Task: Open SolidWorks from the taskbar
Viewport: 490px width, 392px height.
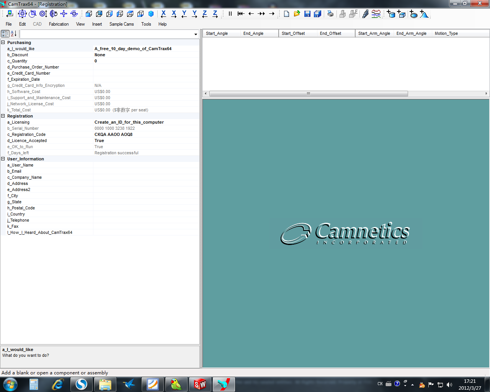Action: point(200,384)
